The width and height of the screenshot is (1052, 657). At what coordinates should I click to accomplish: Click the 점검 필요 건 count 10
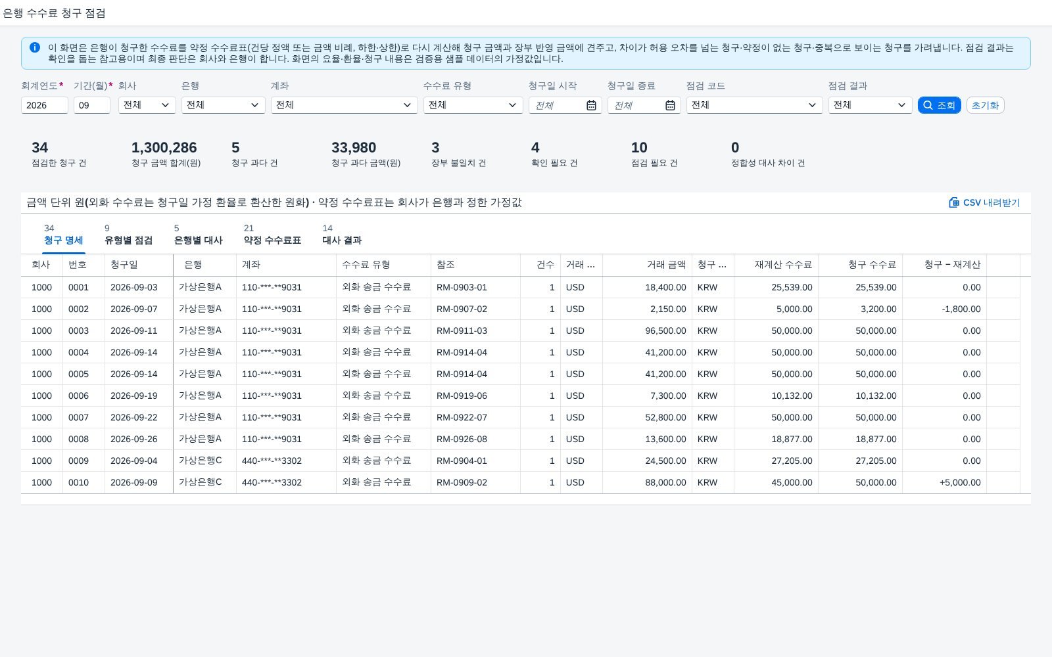[x=639, y=148]
